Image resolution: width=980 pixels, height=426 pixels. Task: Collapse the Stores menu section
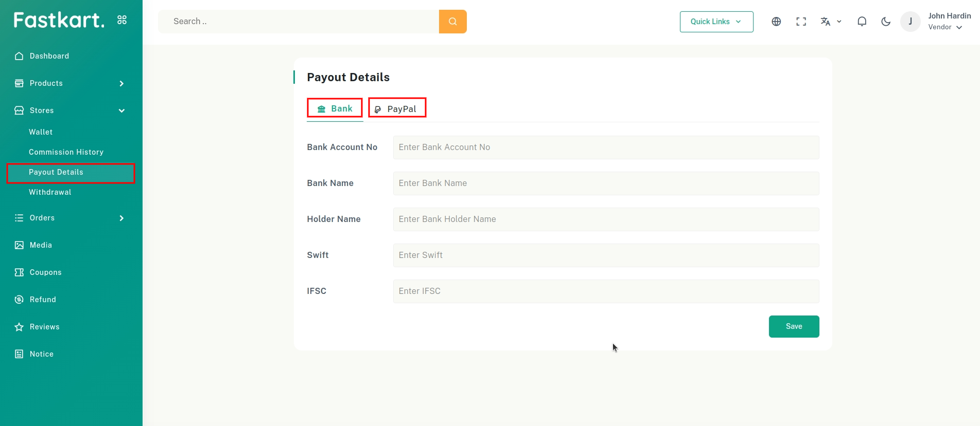121,110
